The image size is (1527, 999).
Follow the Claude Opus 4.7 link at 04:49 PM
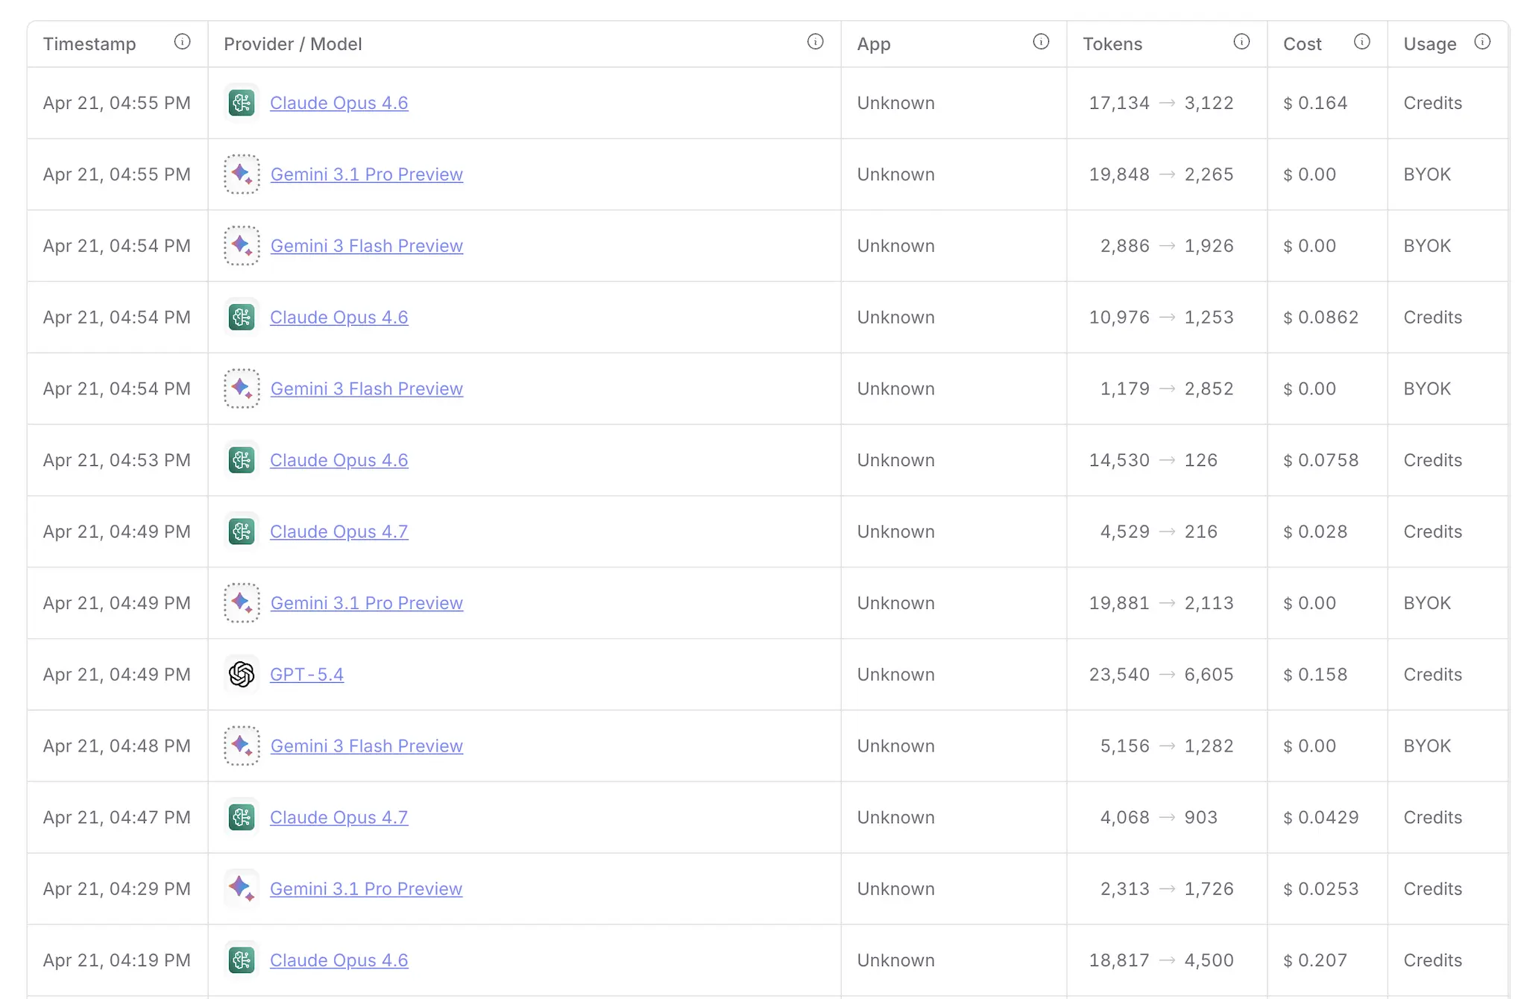(339, 532)
